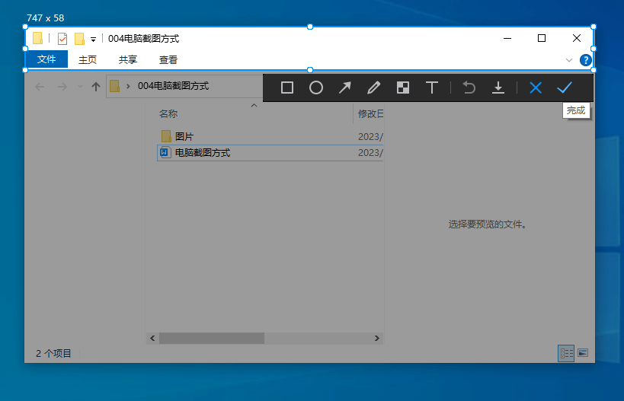This screenshot has width=624, height=401.
Task: Open the quick access toolbar dropdown arrow
Action: pyautogui.click(x=93, y=40)
